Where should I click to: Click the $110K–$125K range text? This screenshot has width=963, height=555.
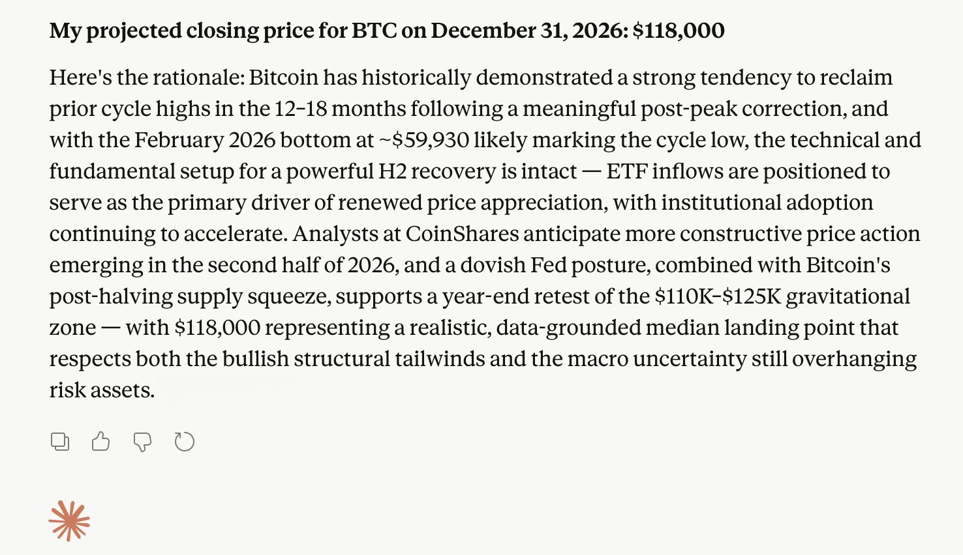pyautogui.click(x=718, y=296)
